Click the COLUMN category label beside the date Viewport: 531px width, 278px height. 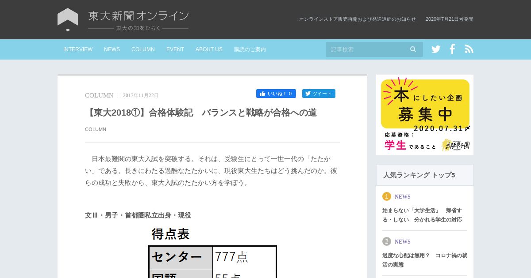99,95
